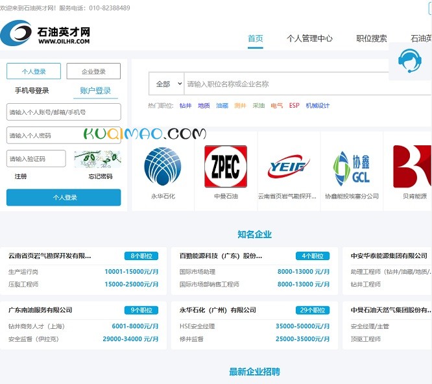Open 贝肯能源 company logo
The width and height of the screenshot is (432, 384).
[x=412, y=167]
